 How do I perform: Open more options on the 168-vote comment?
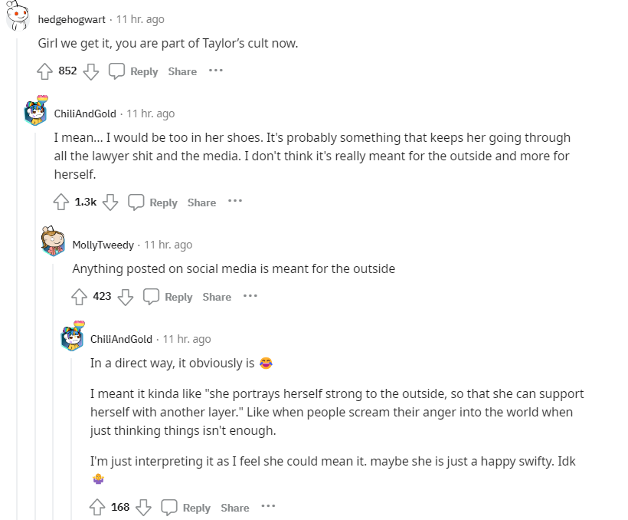pos(268,507)
